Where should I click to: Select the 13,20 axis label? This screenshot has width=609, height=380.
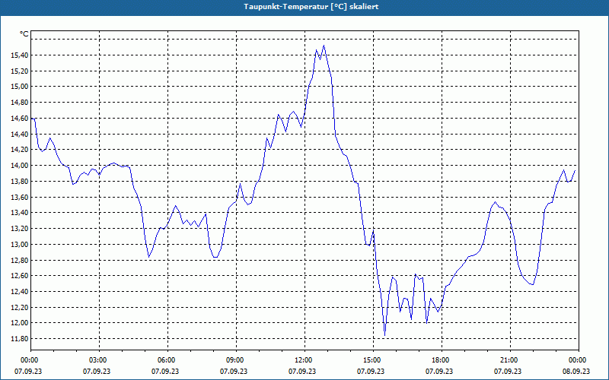tap(20, 229)
